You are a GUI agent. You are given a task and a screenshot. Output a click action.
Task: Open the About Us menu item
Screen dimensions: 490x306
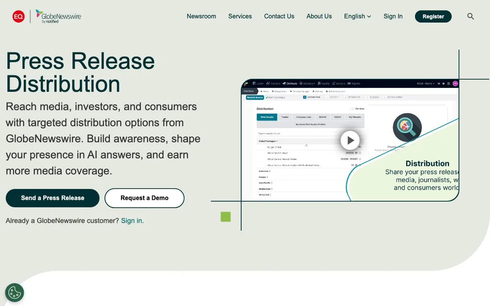pyautogui.click(x=319, y=16)
